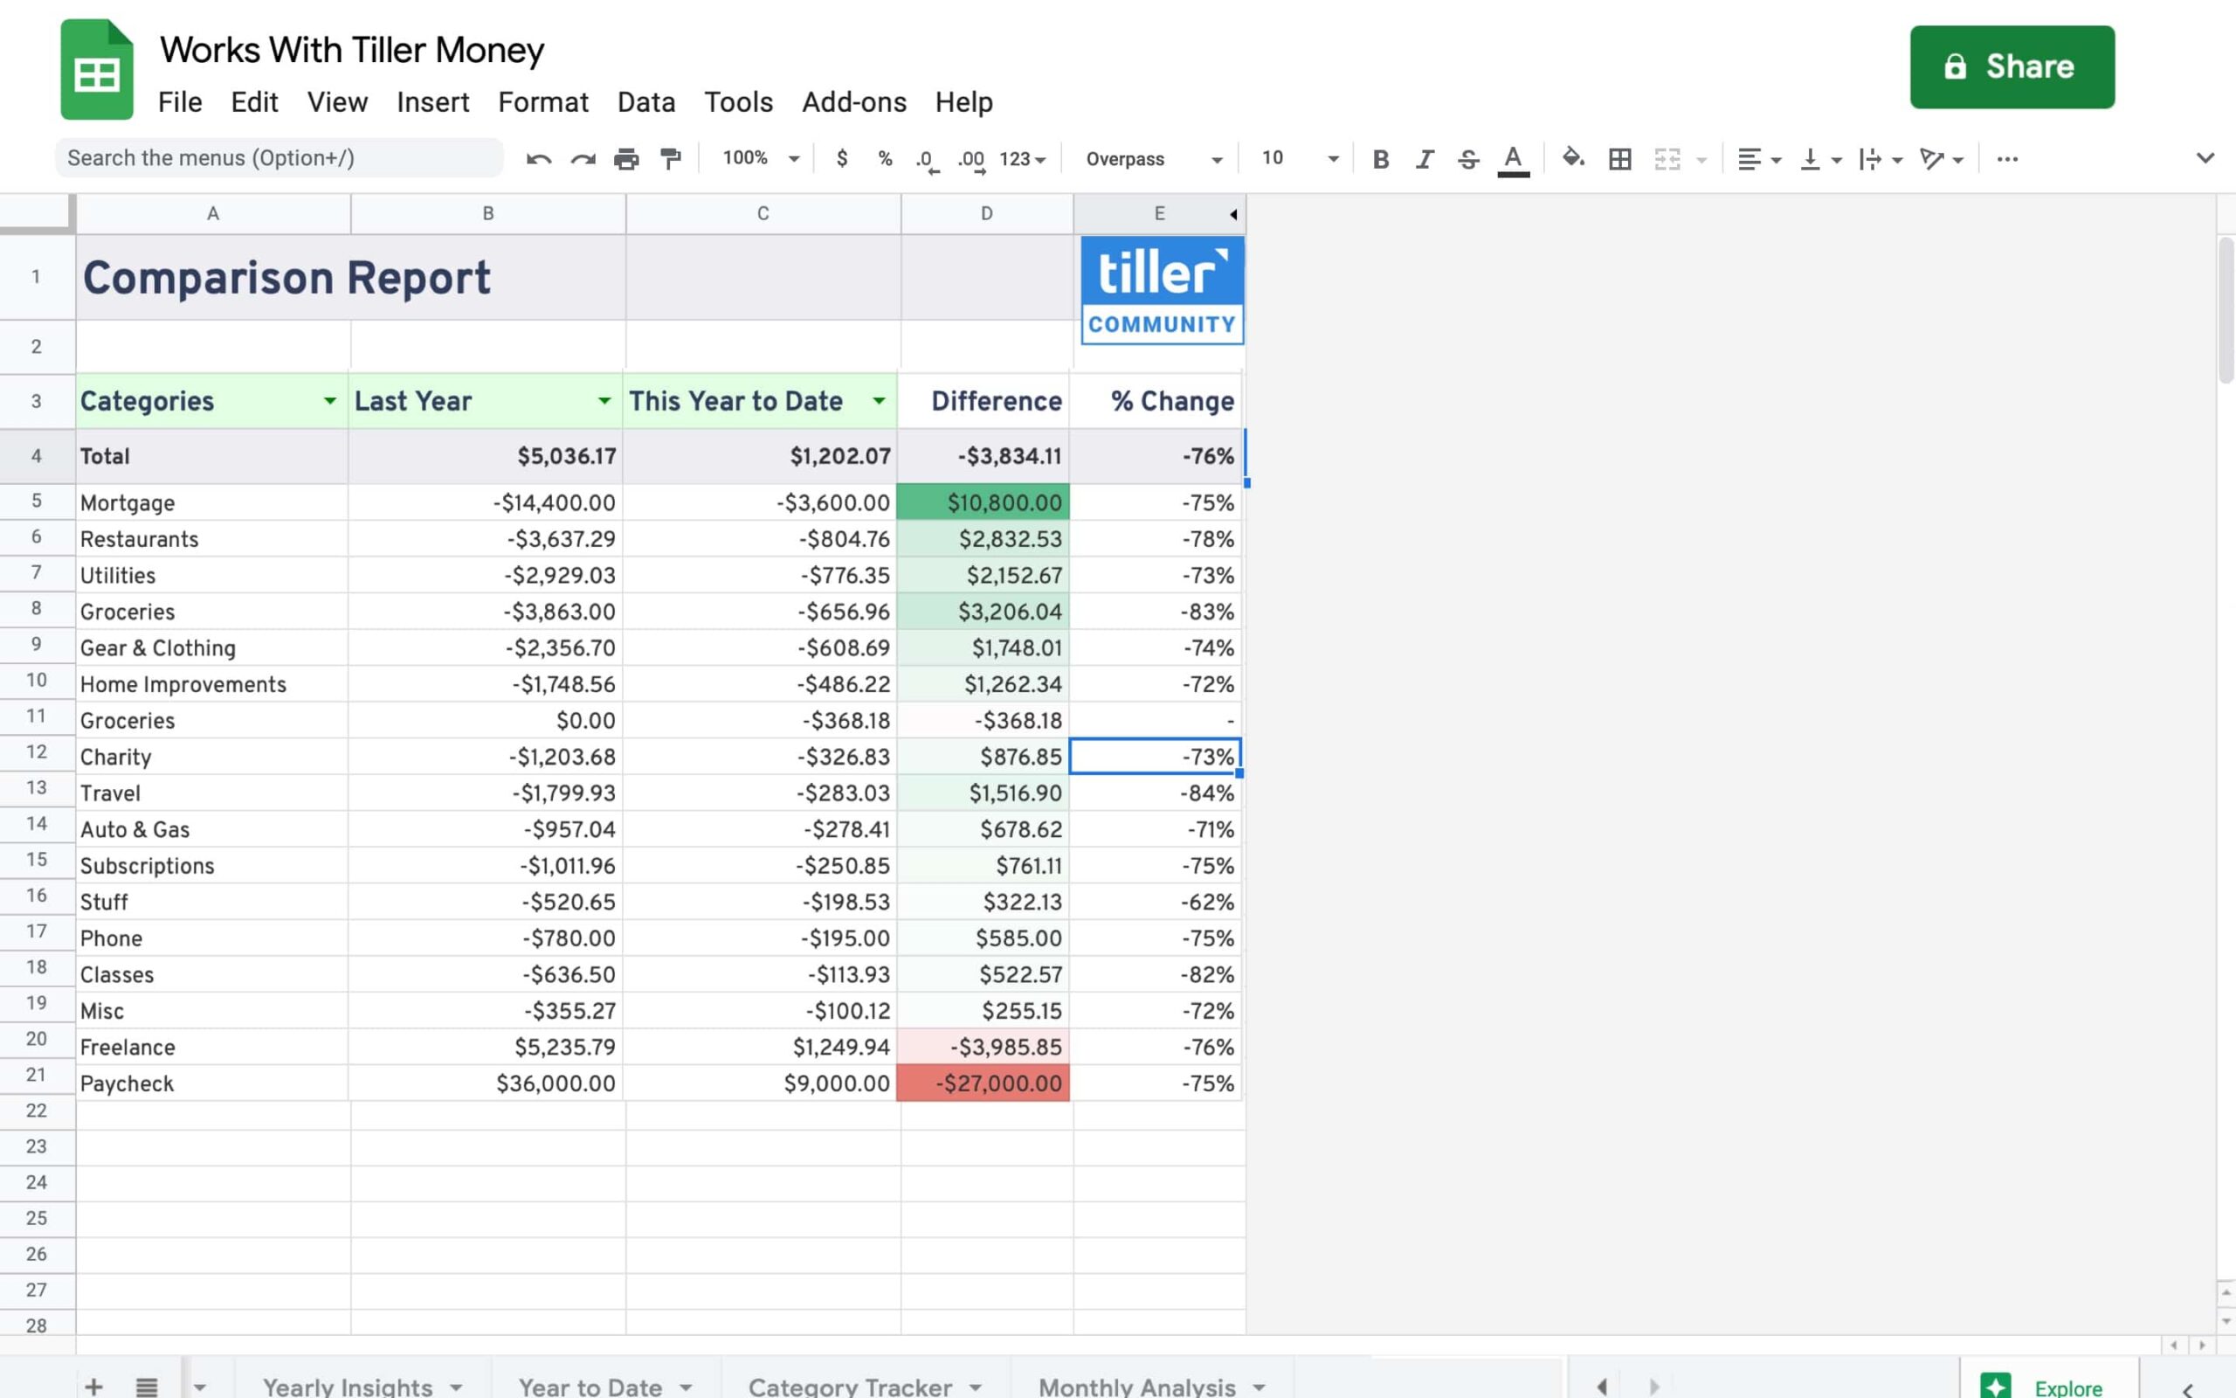Screen dimensions: 2236x1398
Task: Open the View menu
Action: coord(337,101)
